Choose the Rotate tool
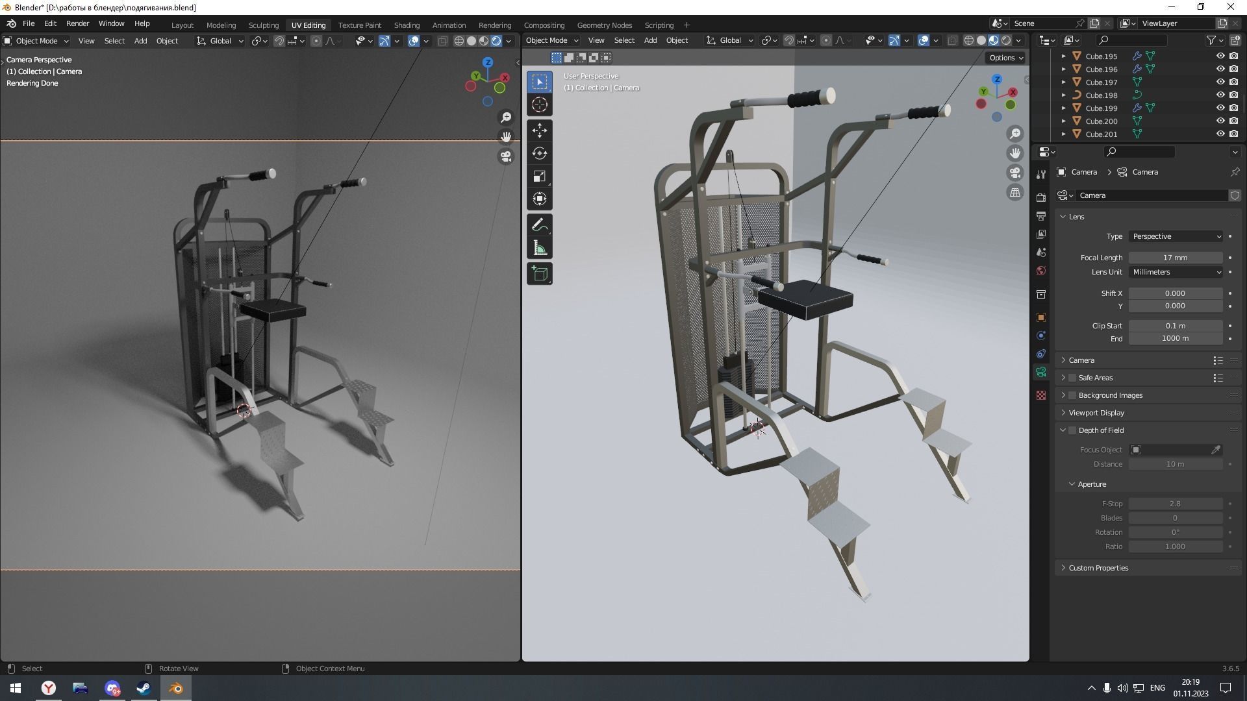 (540, 153)
